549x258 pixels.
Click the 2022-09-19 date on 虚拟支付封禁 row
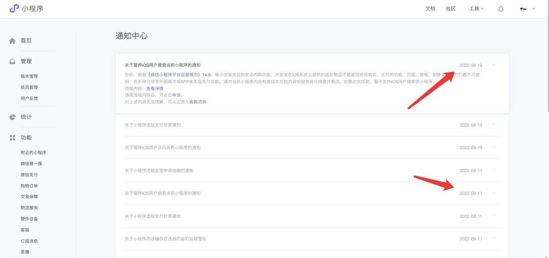click(x=471, y=125)
